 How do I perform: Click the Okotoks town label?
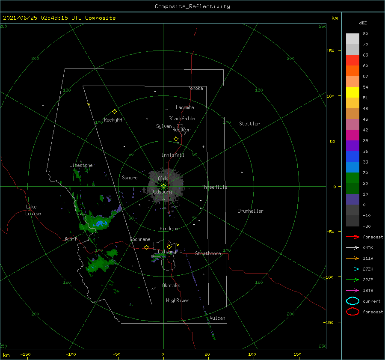pos(171,286)
